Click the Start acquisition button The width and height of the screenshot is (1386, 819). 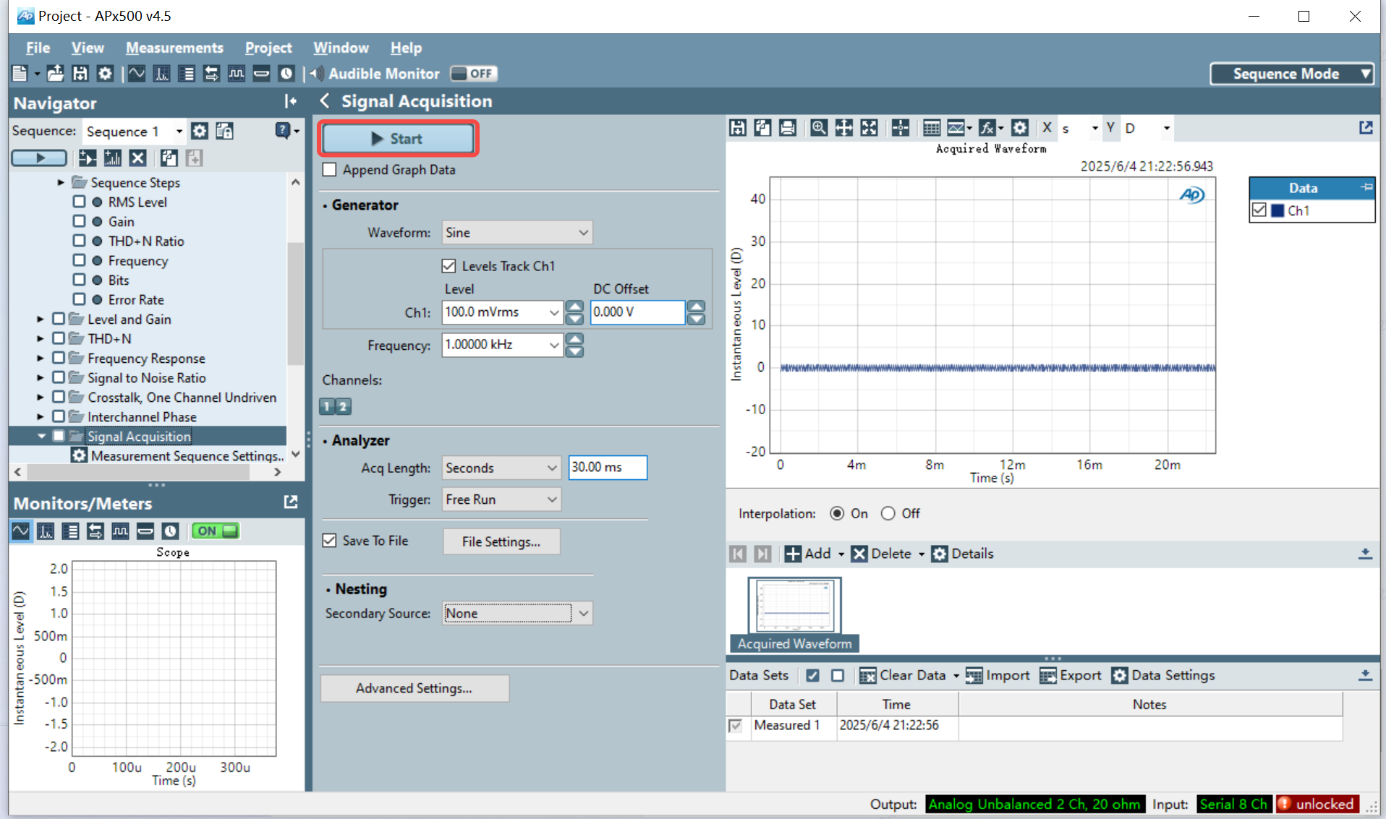click(398, 139)
